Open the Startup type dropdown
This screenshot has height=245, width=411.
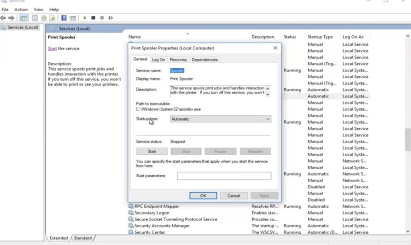[x=220, y=119]
